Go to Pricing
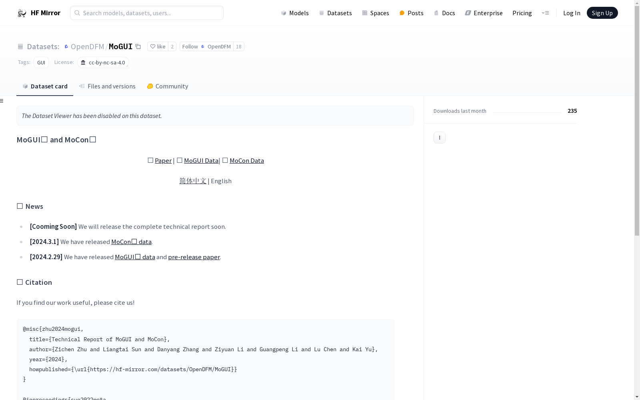640x400 pixels. pyautogui.click(x=522, y=13)
